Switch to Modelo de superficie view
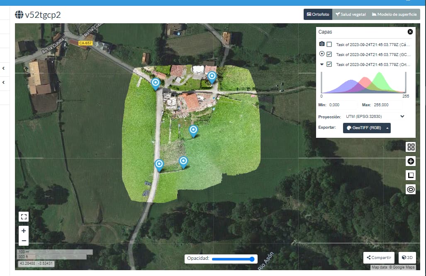Viewport: 426px width, 276px height. click(x=394, y=14)
